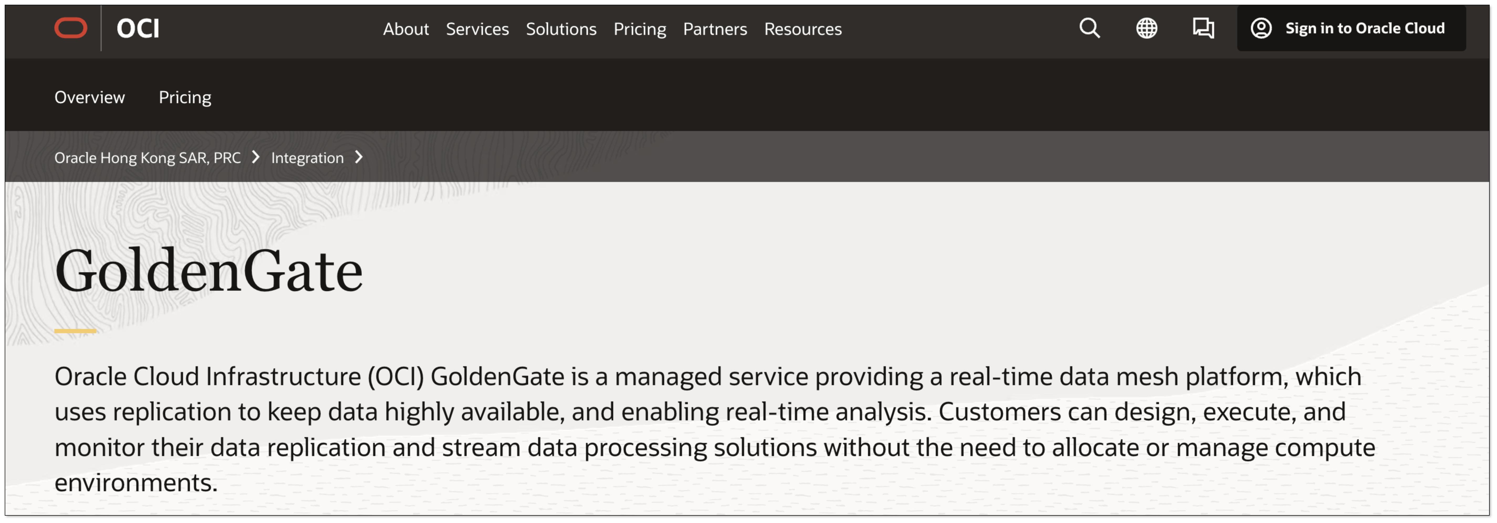Screen dimensions: 1497x523
Task: Switch to the Overview tab
Action: point(90,97)
